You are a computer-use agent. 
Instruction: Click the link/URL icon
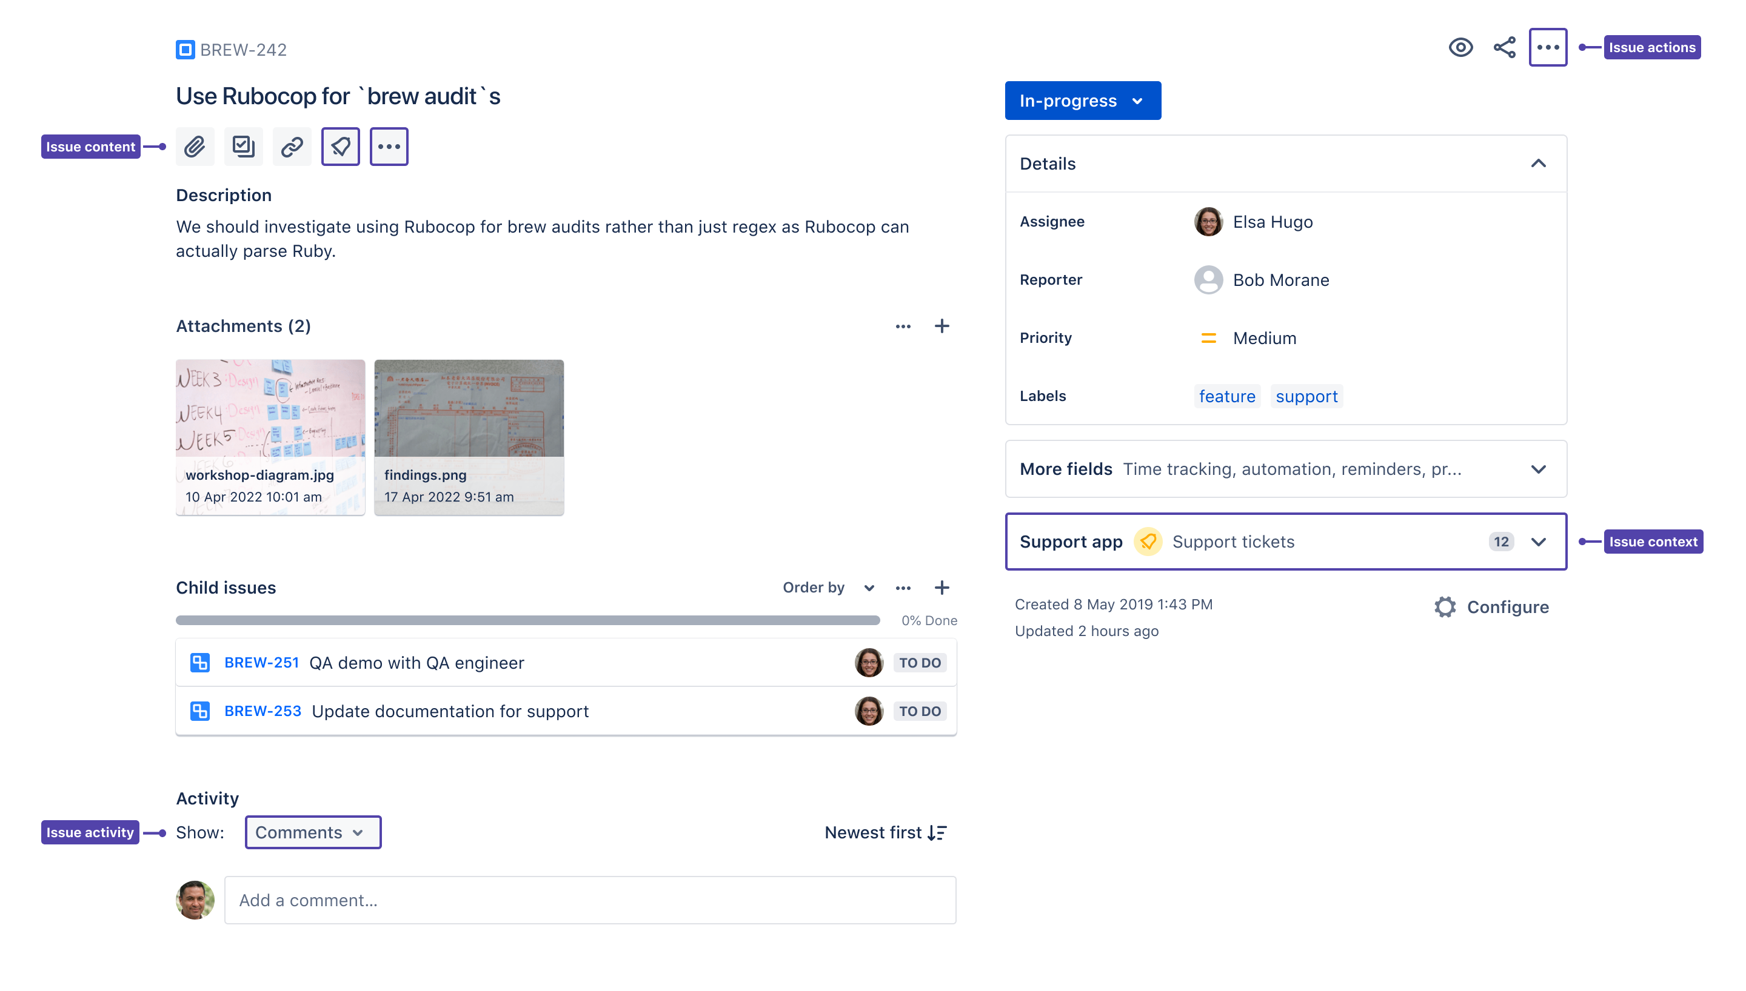tap(292, 146)
